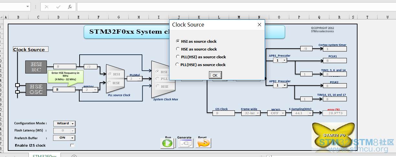
Task: Open the PLLMul multiplier dropdown
Action: tap(140, 79)
